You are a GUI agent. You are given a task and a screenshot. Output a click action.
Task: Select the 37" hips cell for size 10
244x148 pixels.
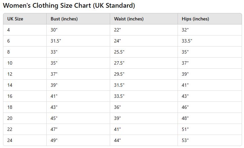point(210,63)
